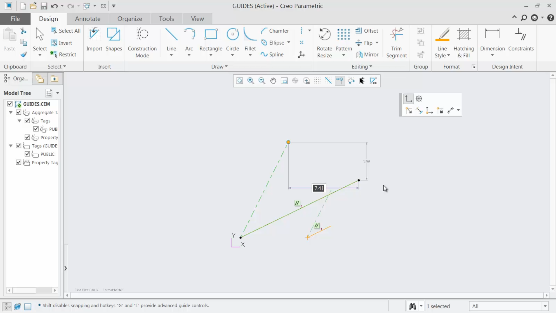The width and height of the screenshot is (556, 313).
Task: Click the 7.41 dimension value field
Action: [319, 188]
